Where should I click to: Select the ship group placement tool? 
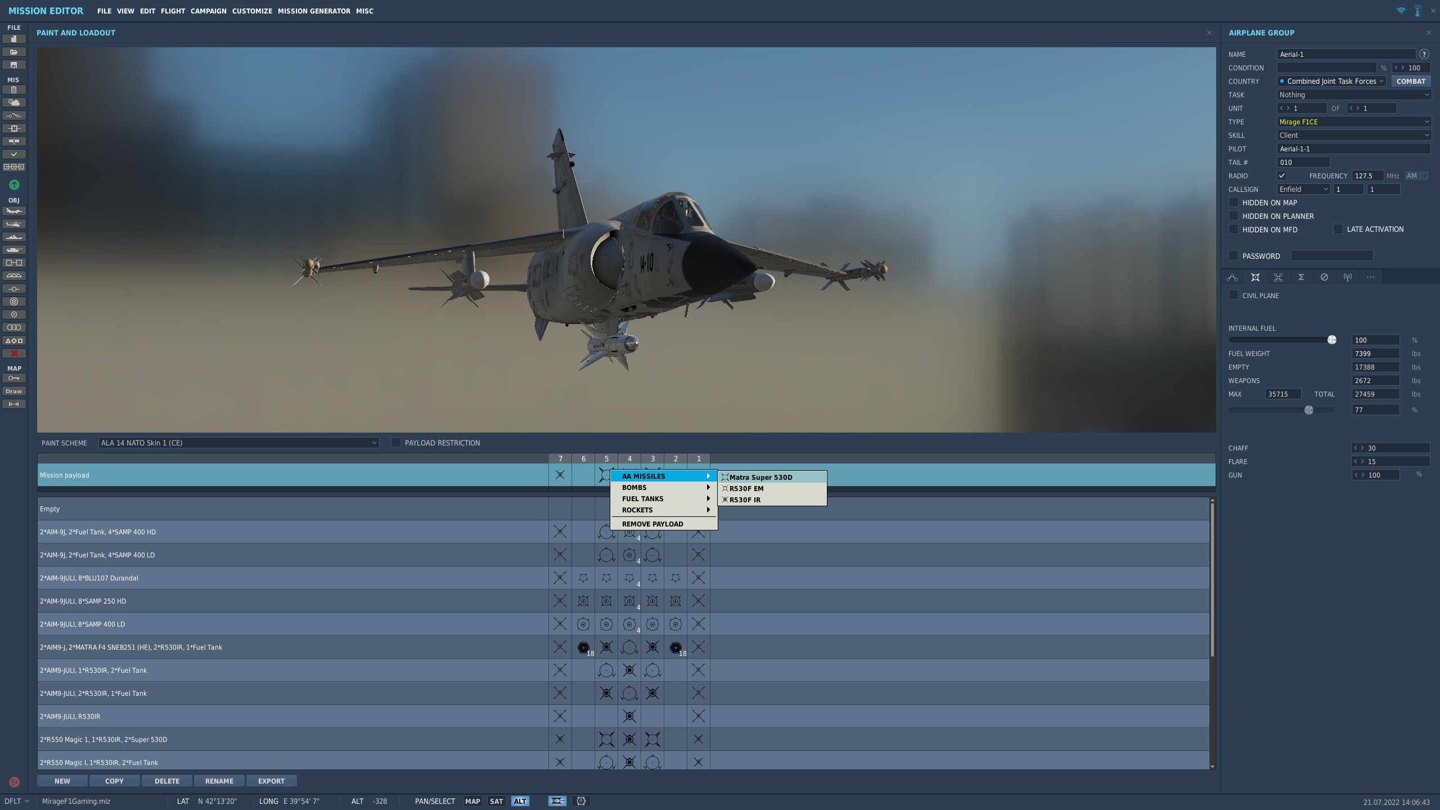(14, 237)
